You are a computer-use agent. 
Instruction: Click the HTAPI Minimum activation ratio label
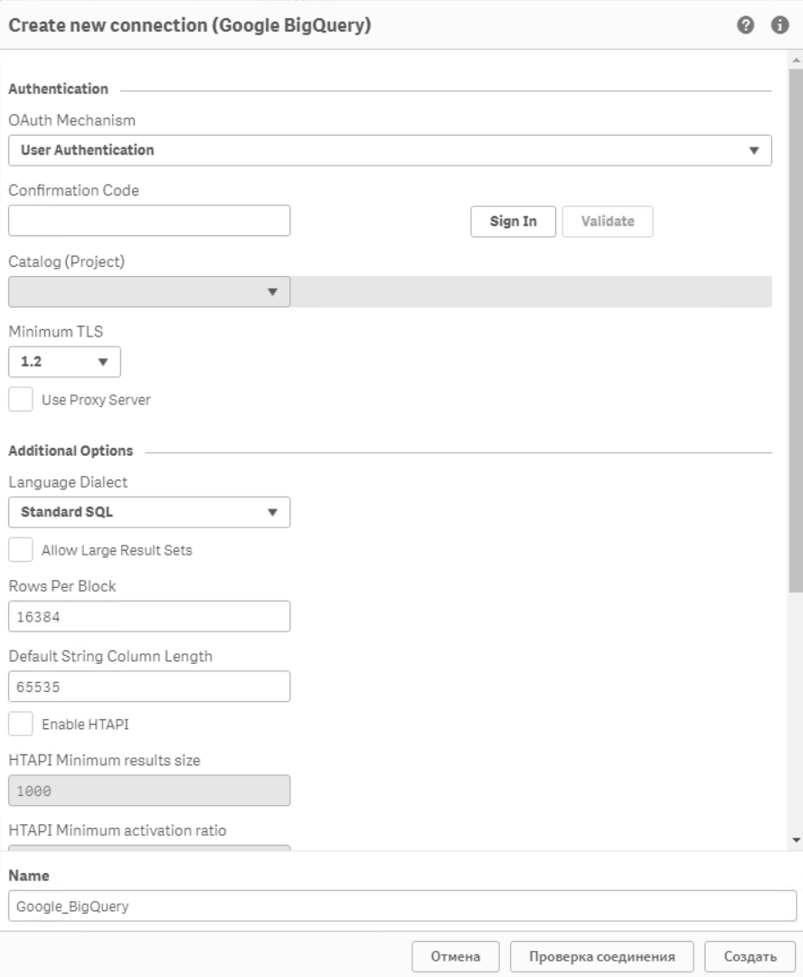pos(118,830)
